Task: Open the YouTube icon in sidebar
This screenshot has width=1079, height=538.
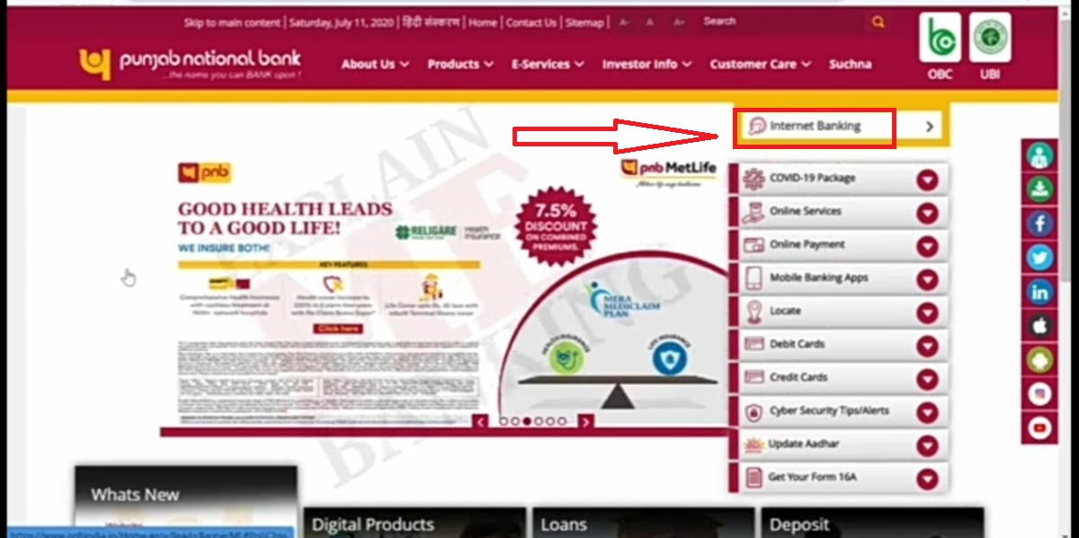Action: tap(1040, 428)
